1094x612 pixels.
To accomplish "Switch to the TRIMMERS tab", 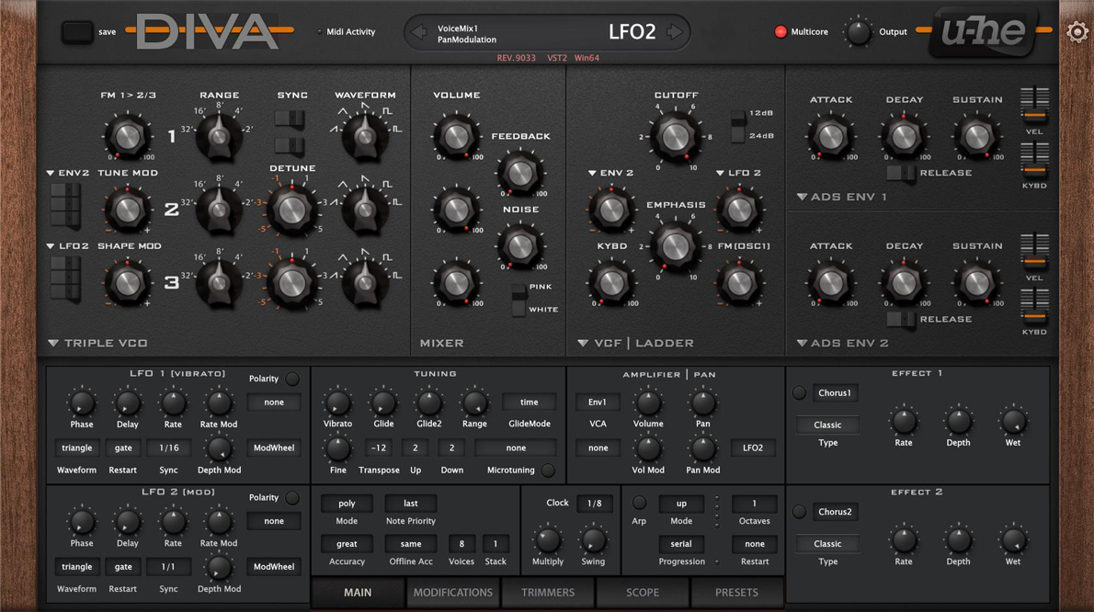I will pos(548,593).
